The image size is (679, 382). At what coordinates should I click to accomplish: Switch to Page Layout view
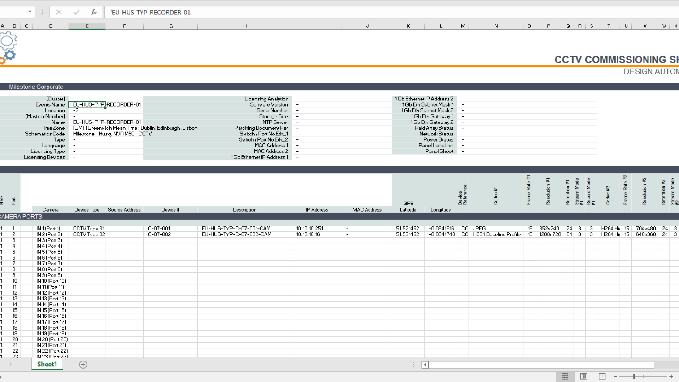tap(584, 377)
